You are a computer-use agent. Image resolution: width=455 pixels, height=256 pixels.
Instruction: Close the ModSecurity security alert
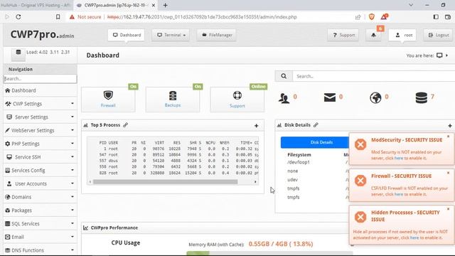click(x=448, y=137)
